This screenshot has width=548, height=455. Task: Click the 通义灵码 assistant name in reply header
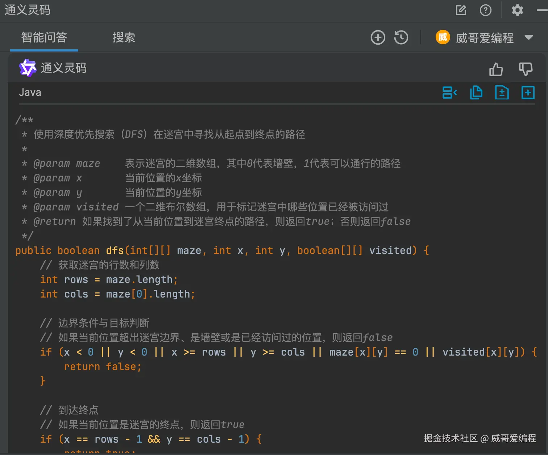click(64, 68)
